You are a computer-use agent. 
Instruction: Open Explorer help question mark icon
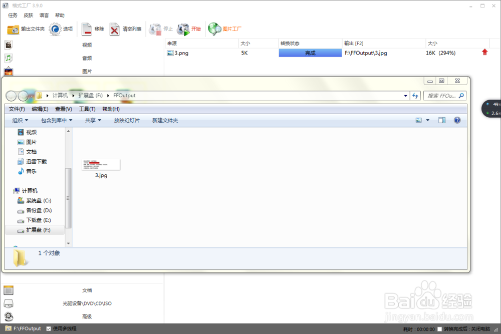point(457,120)
